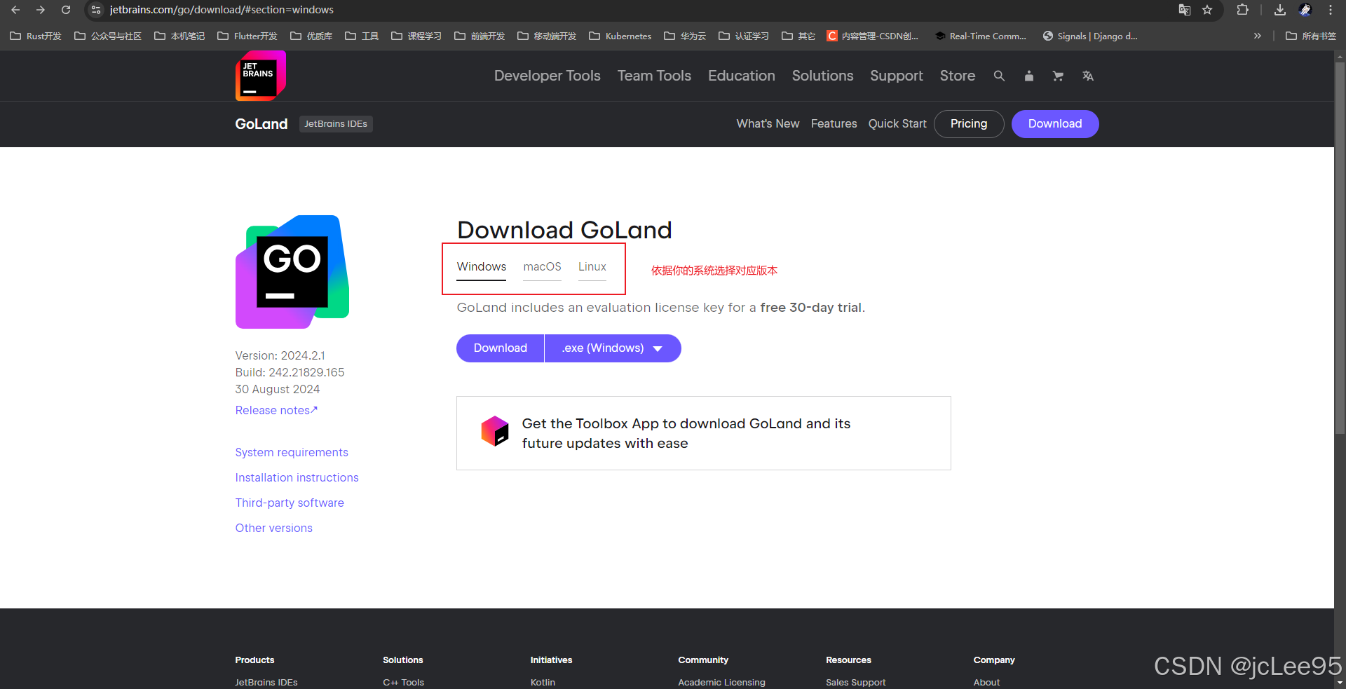Select the Windows tab
This screenshot has width=1346, height=689.
pyautogui.click(x=482, y=267)
